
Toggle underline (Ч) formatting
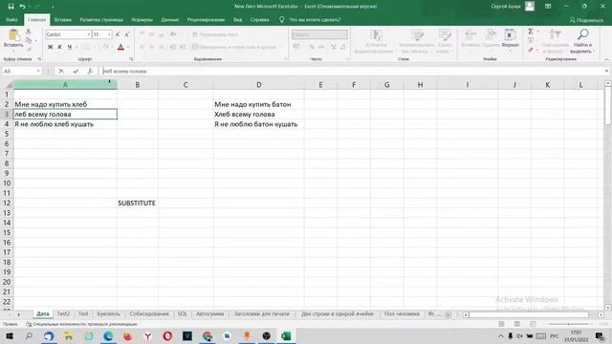tap(69, 47)
